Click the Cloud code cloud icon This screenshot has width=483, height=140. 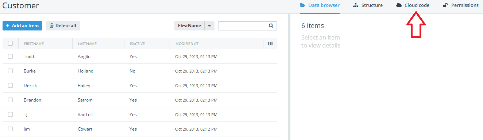(x=399, y=5)
